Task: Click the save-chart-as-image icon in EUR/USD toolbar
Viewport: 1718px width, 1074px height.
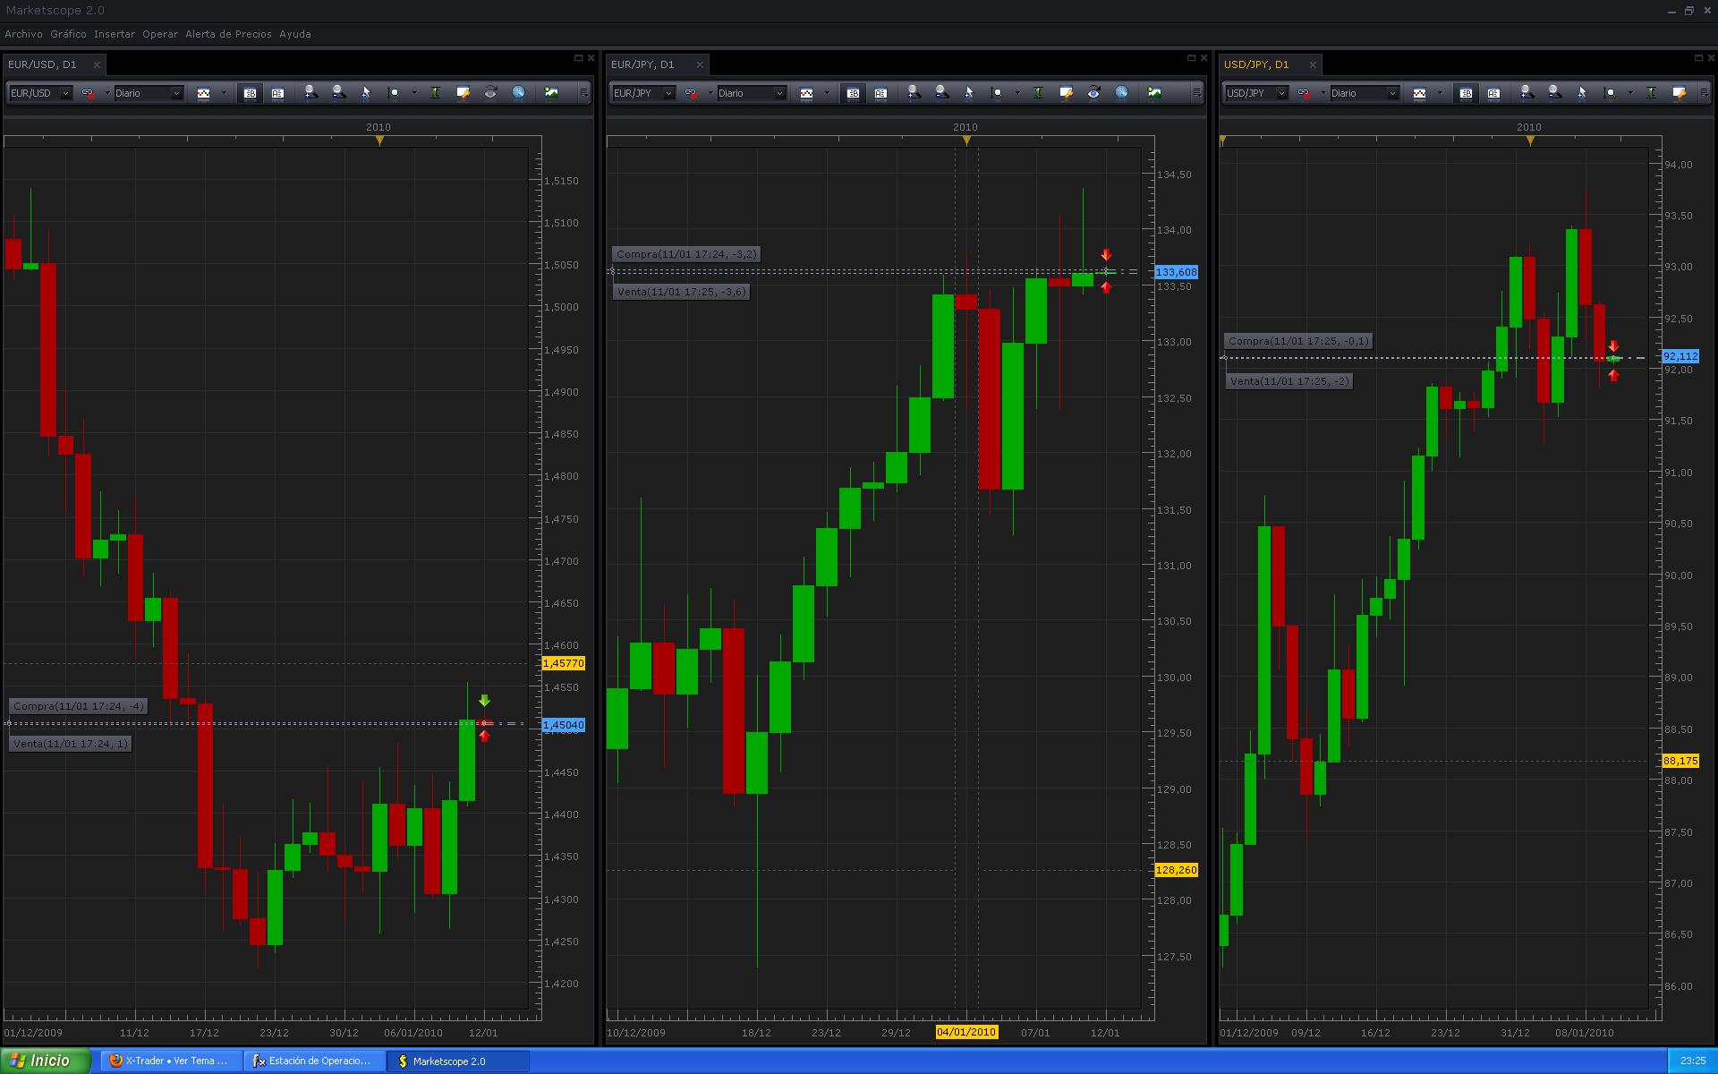Action: [x=551, y=93]
